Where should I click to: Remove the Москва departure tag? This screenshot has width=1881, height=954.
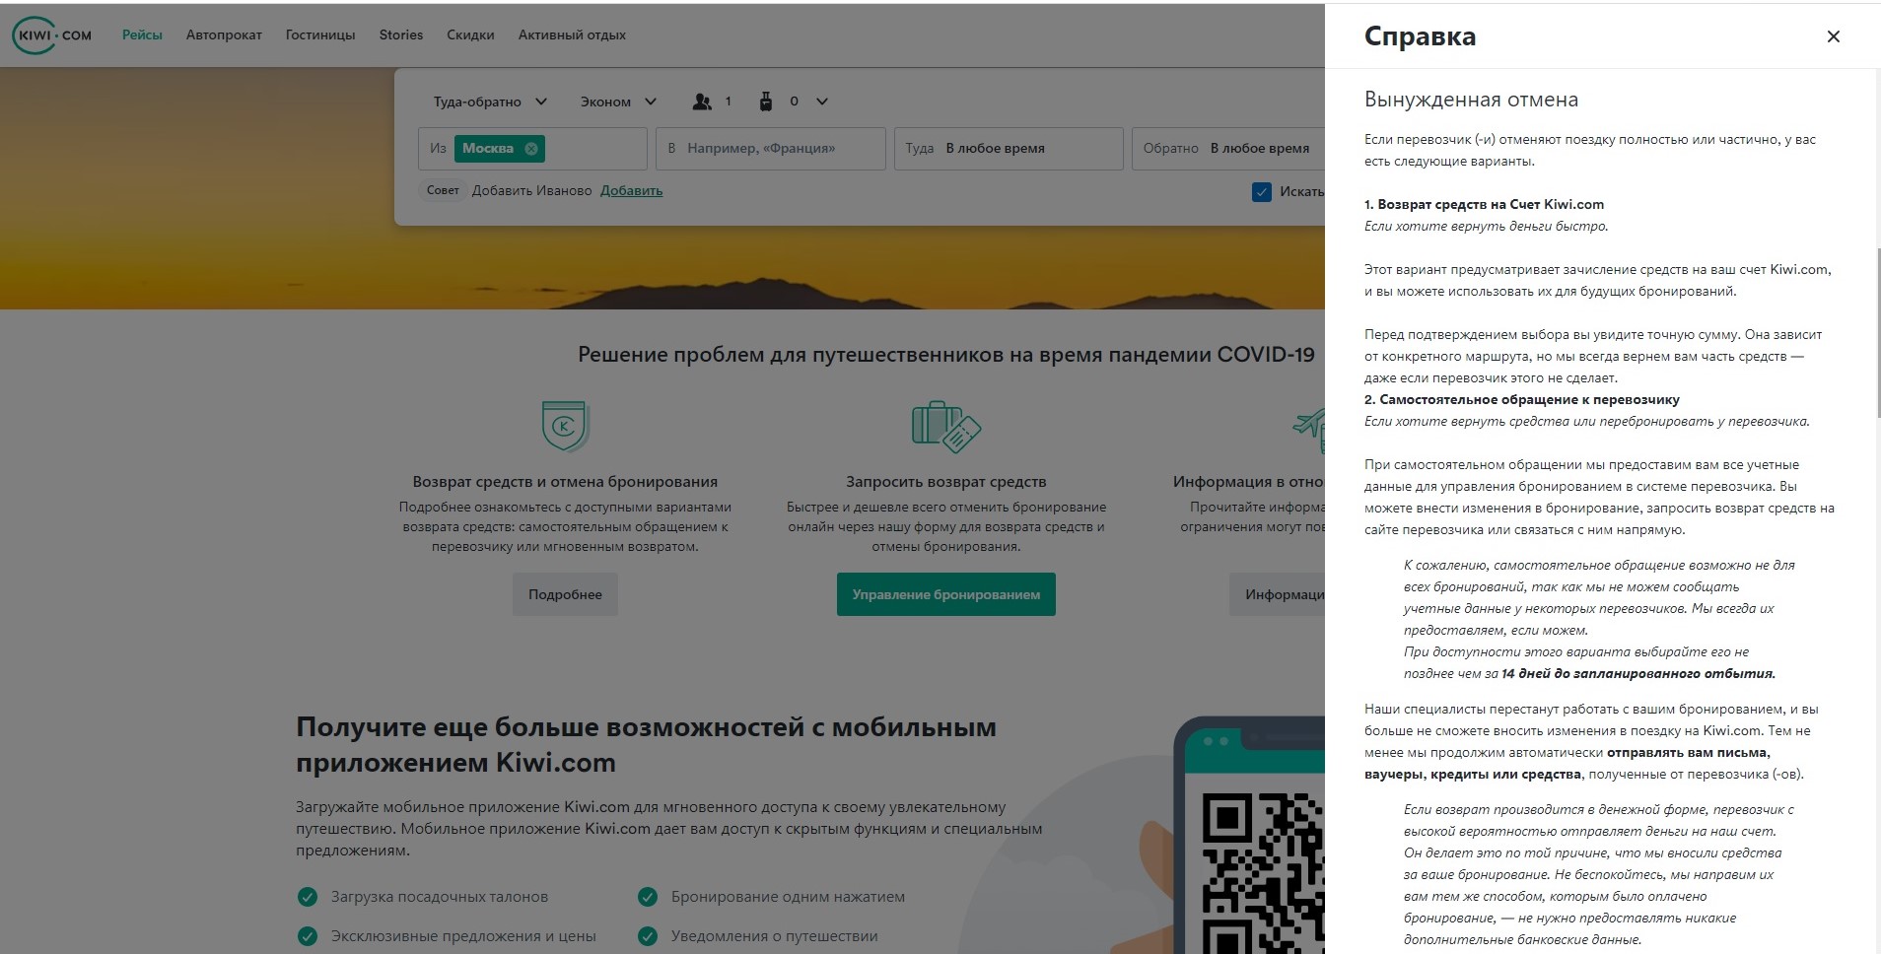(531, 149)
